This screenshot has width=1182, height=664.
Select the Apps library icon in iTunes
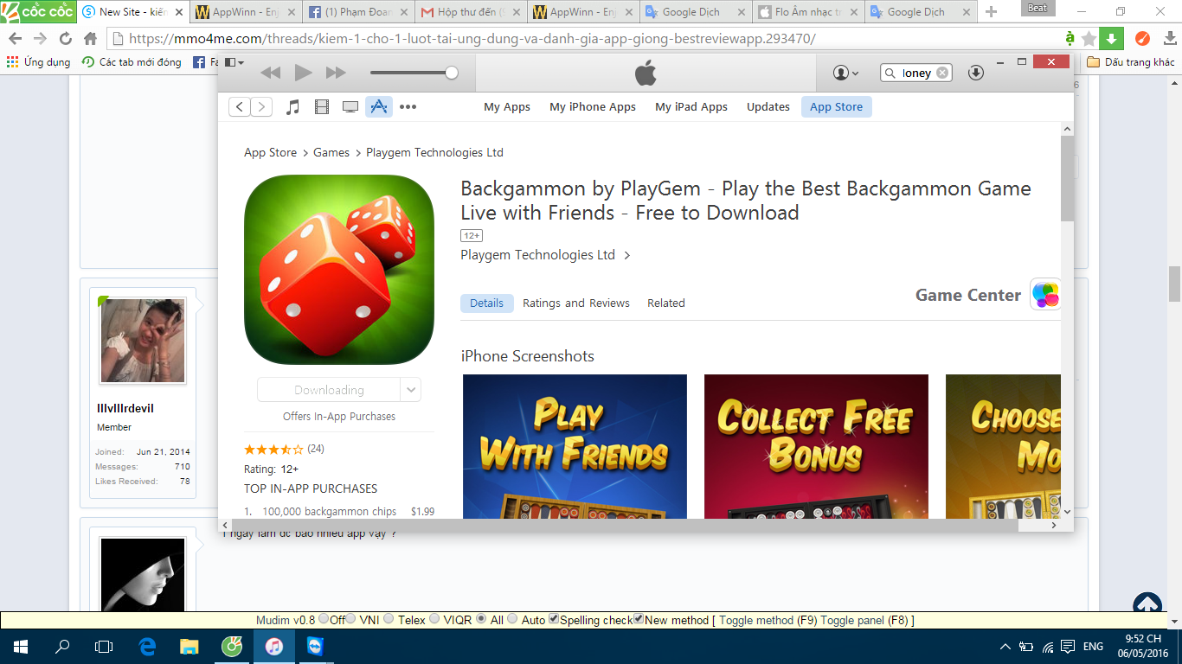[x=378, y=107]
